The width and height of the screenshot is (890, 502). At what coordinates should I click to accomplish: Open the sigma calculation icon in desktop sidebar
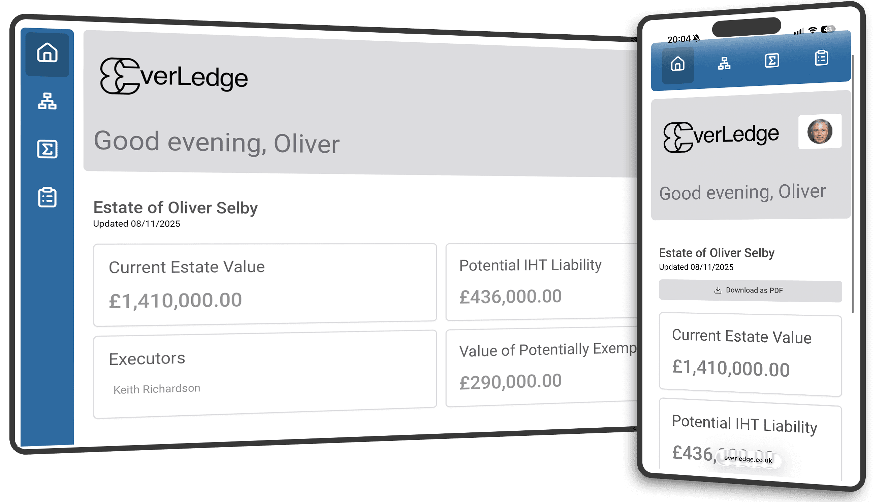click(x=47, y=149)
